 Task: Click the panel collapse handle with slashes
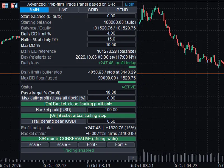[132, 158]
